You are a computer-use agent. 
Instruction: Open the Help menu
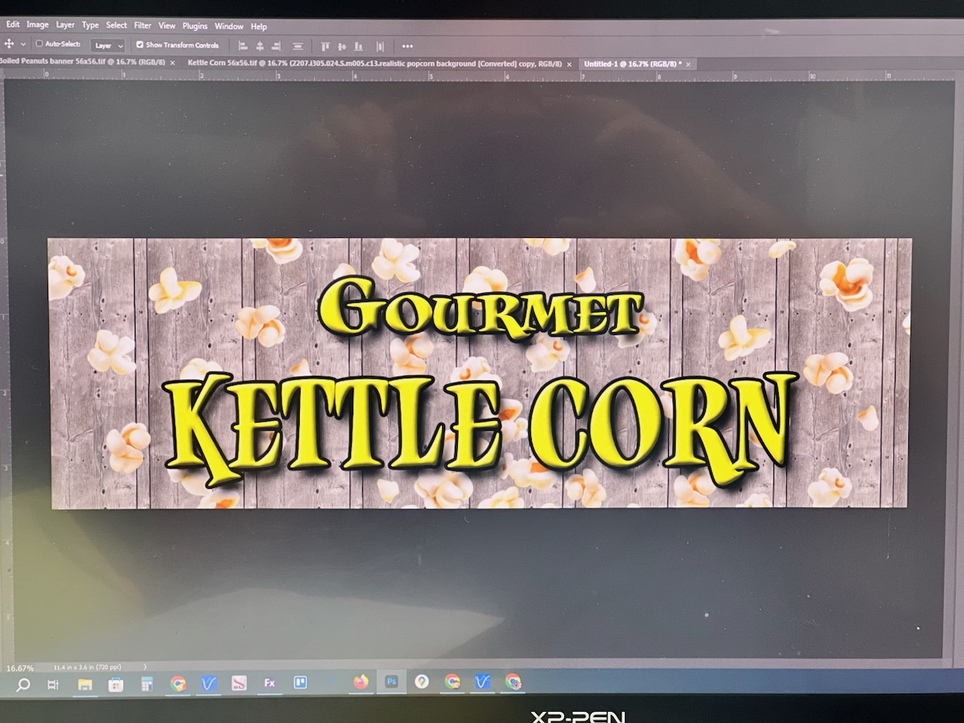point(259,26)
